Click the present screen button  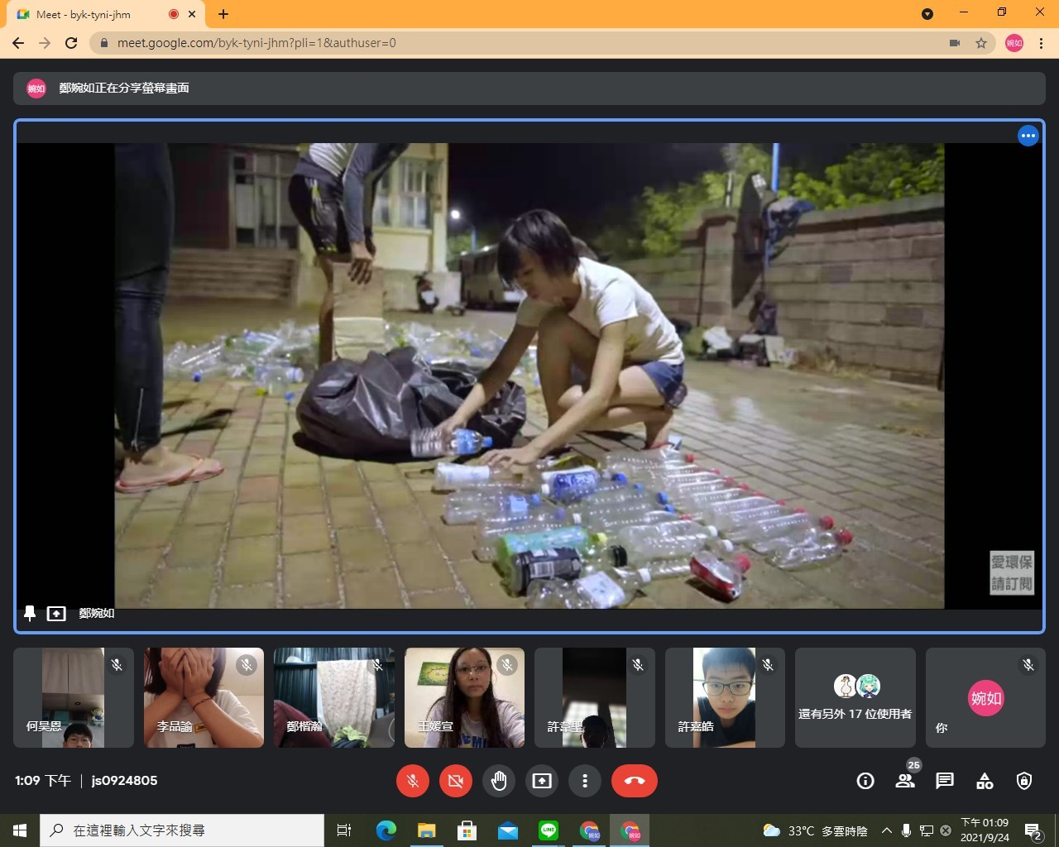542,781
